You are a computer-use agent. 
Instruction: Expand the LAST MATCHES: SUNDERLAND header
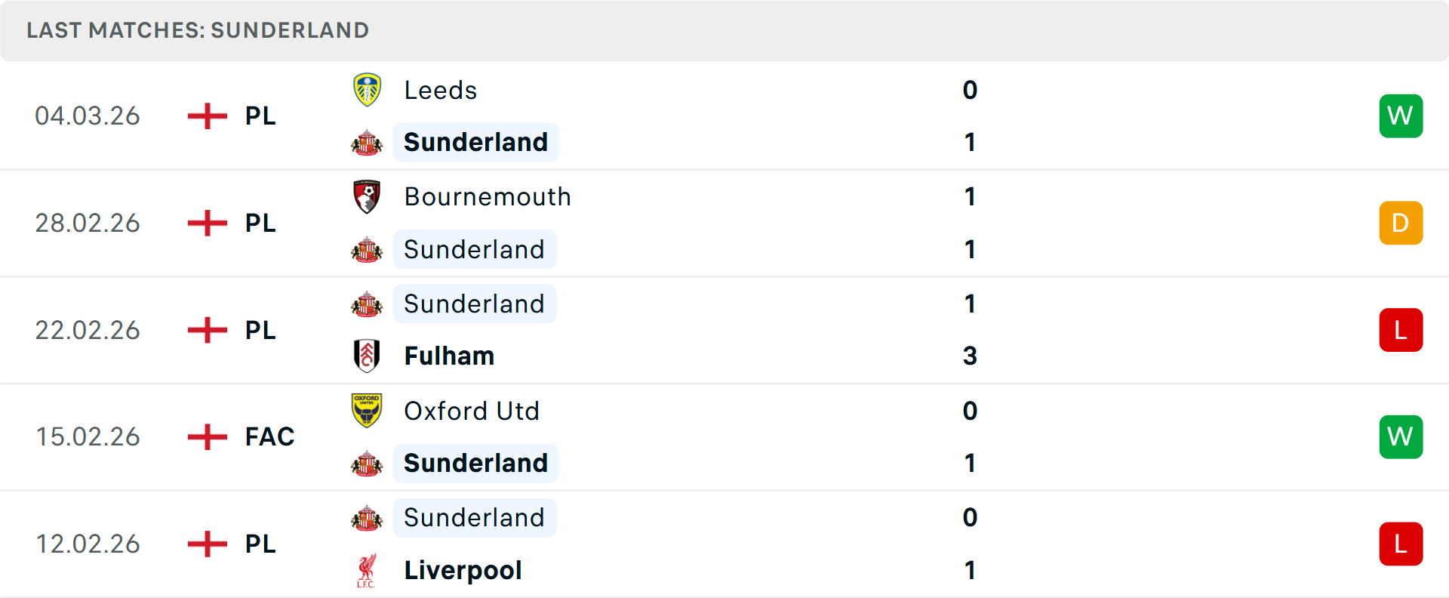point(198,30)
